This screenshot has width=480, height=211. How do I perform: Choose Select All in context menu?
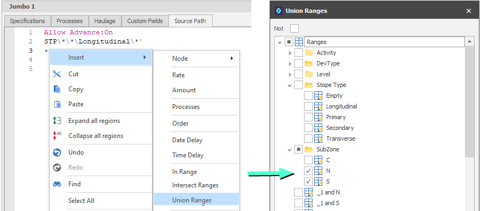pos(101,201)
